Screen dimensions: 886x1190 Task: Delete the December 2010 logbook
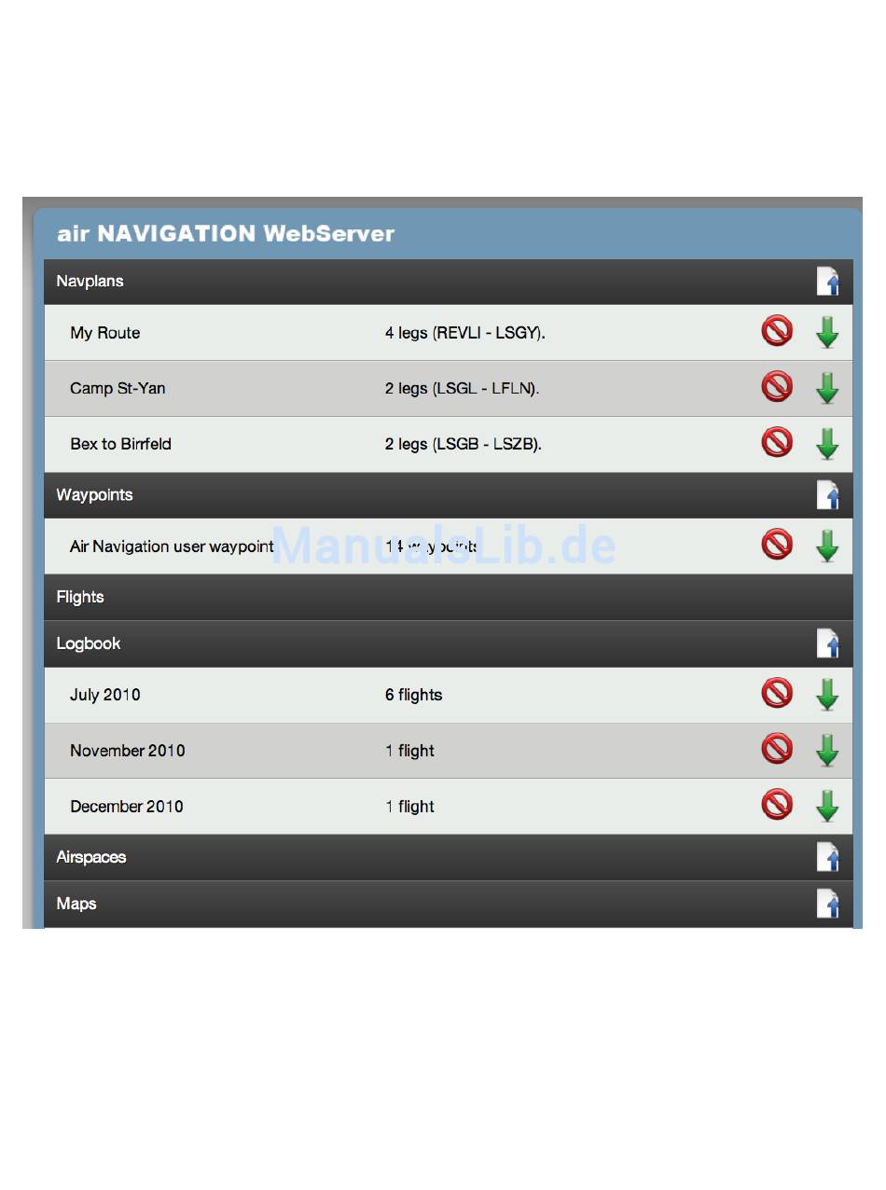pyautogui.click(x=777, y=805)
